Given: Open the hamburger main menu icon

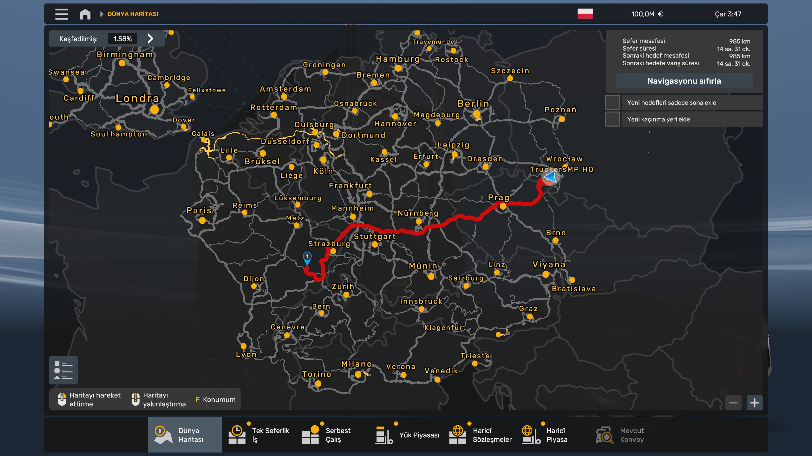Looking at the screenshot, I should click(x=62, y=14).
